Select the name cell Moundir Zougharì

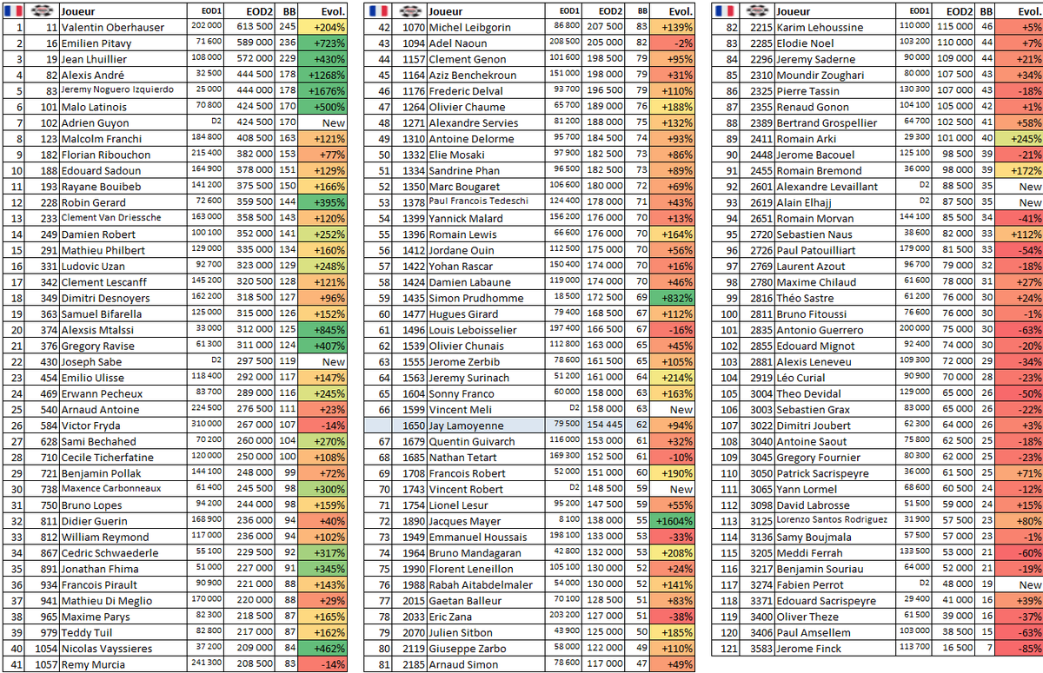(x=835, y=76)
